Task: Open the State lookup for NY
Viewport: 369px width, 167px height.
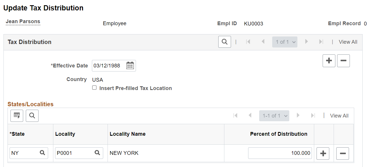Action: pos(42,153)
